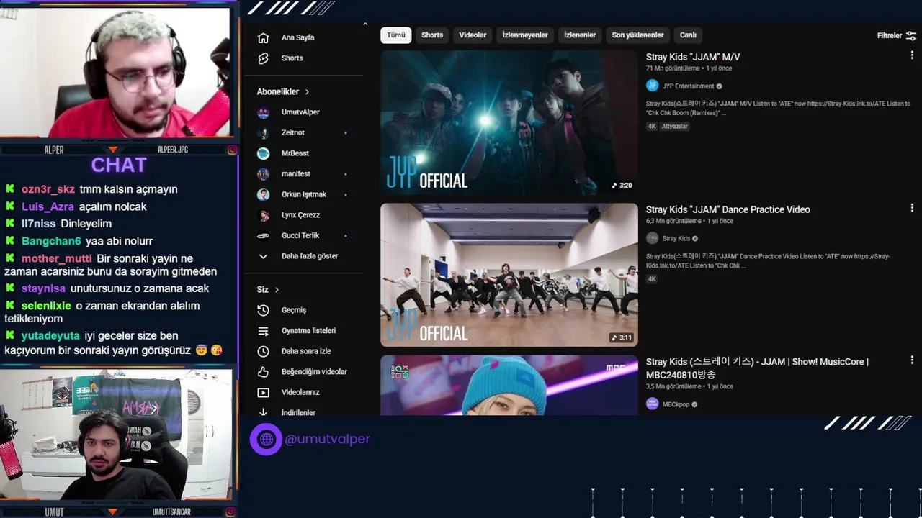This screenshot has width=922, height=518.
Task: Click mother_muttl username in chat
Action: click(57, 258)
